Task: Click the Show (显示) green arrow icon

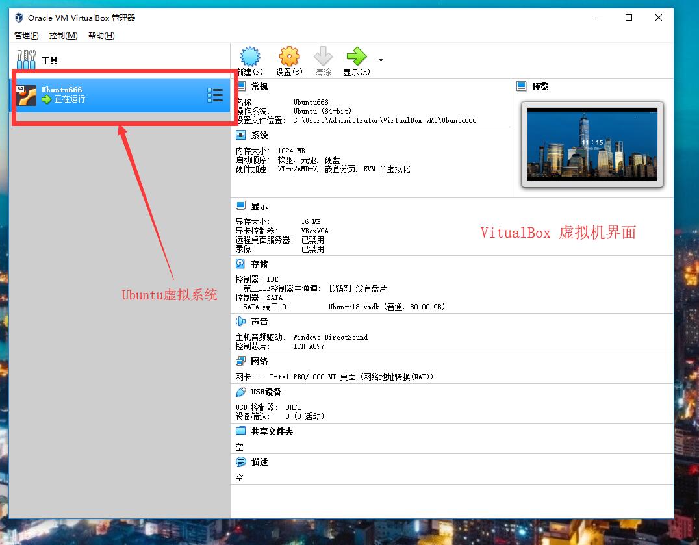Action: point(356,57)
